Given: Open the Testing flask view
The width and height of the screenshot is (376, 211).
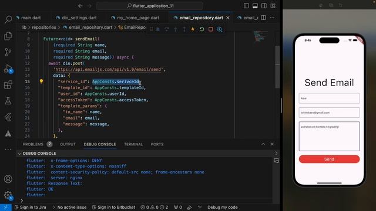Looking at the screenshot, I should [x=8, y=101].
